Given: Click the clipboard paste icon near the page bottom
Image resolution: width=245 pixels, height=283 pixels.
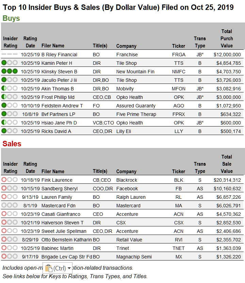Looking at the screenshot, I should (x=48, y=268).
